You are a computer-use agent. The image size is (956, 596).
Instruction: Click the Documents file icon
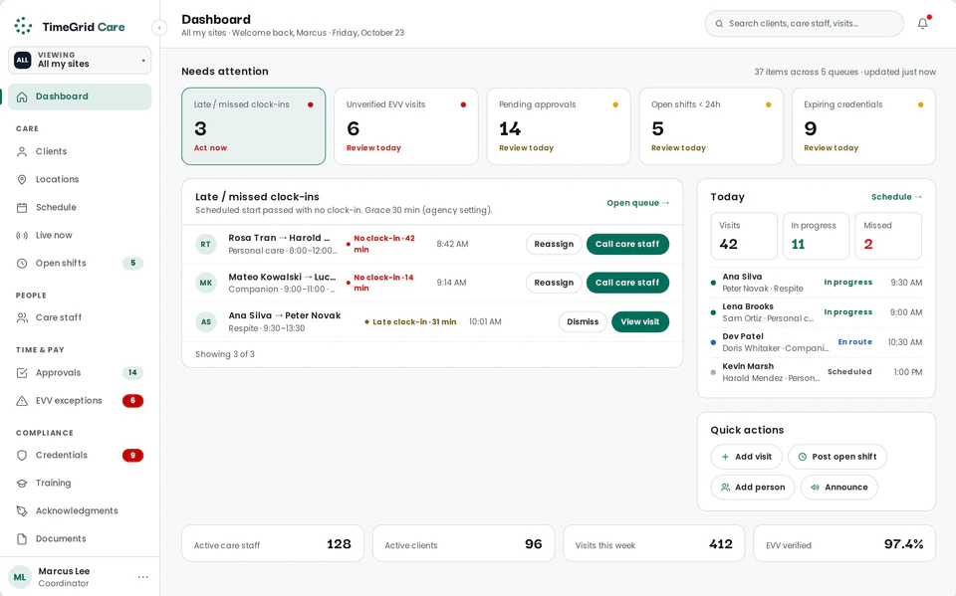[x=22, y=538]
